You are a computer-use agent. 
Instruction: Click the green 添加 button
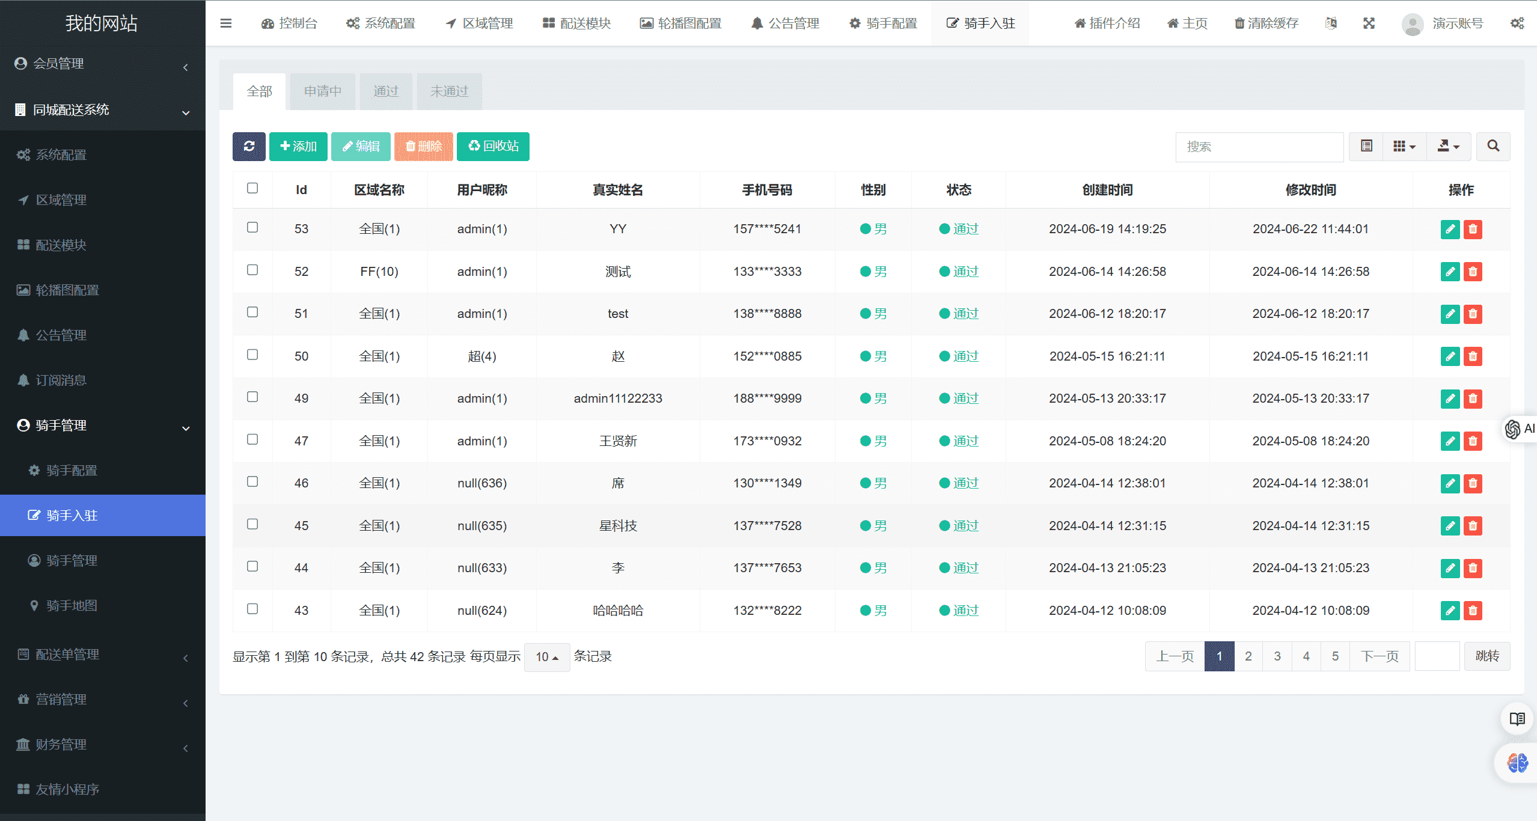(298, 146)
